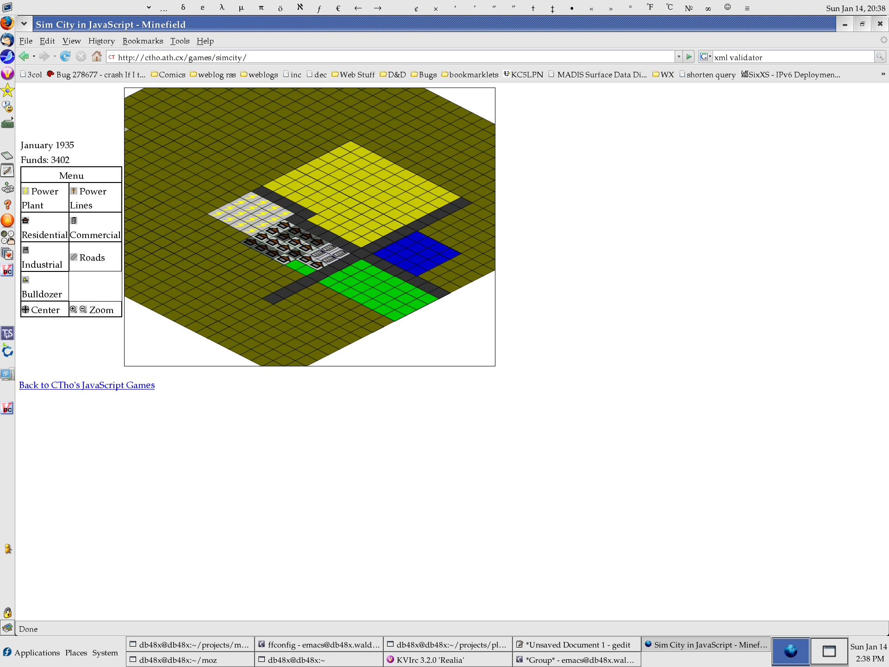Open the Bug 278677 bookmark
Screen dimensions: 889x667
[96, 75]
